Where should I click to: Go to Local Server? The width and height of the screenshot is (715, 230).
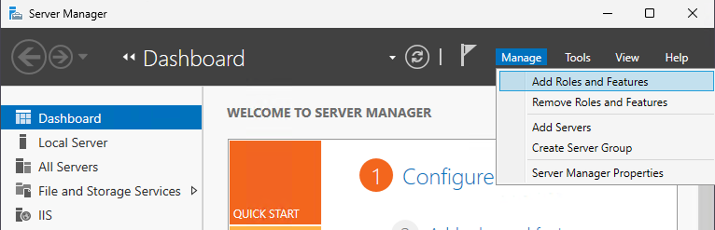click(101, 142)
